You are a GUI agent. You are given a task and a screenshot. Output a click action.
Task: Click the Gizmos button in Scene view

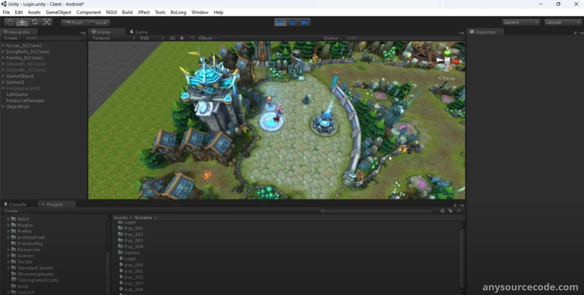(332, 38)
